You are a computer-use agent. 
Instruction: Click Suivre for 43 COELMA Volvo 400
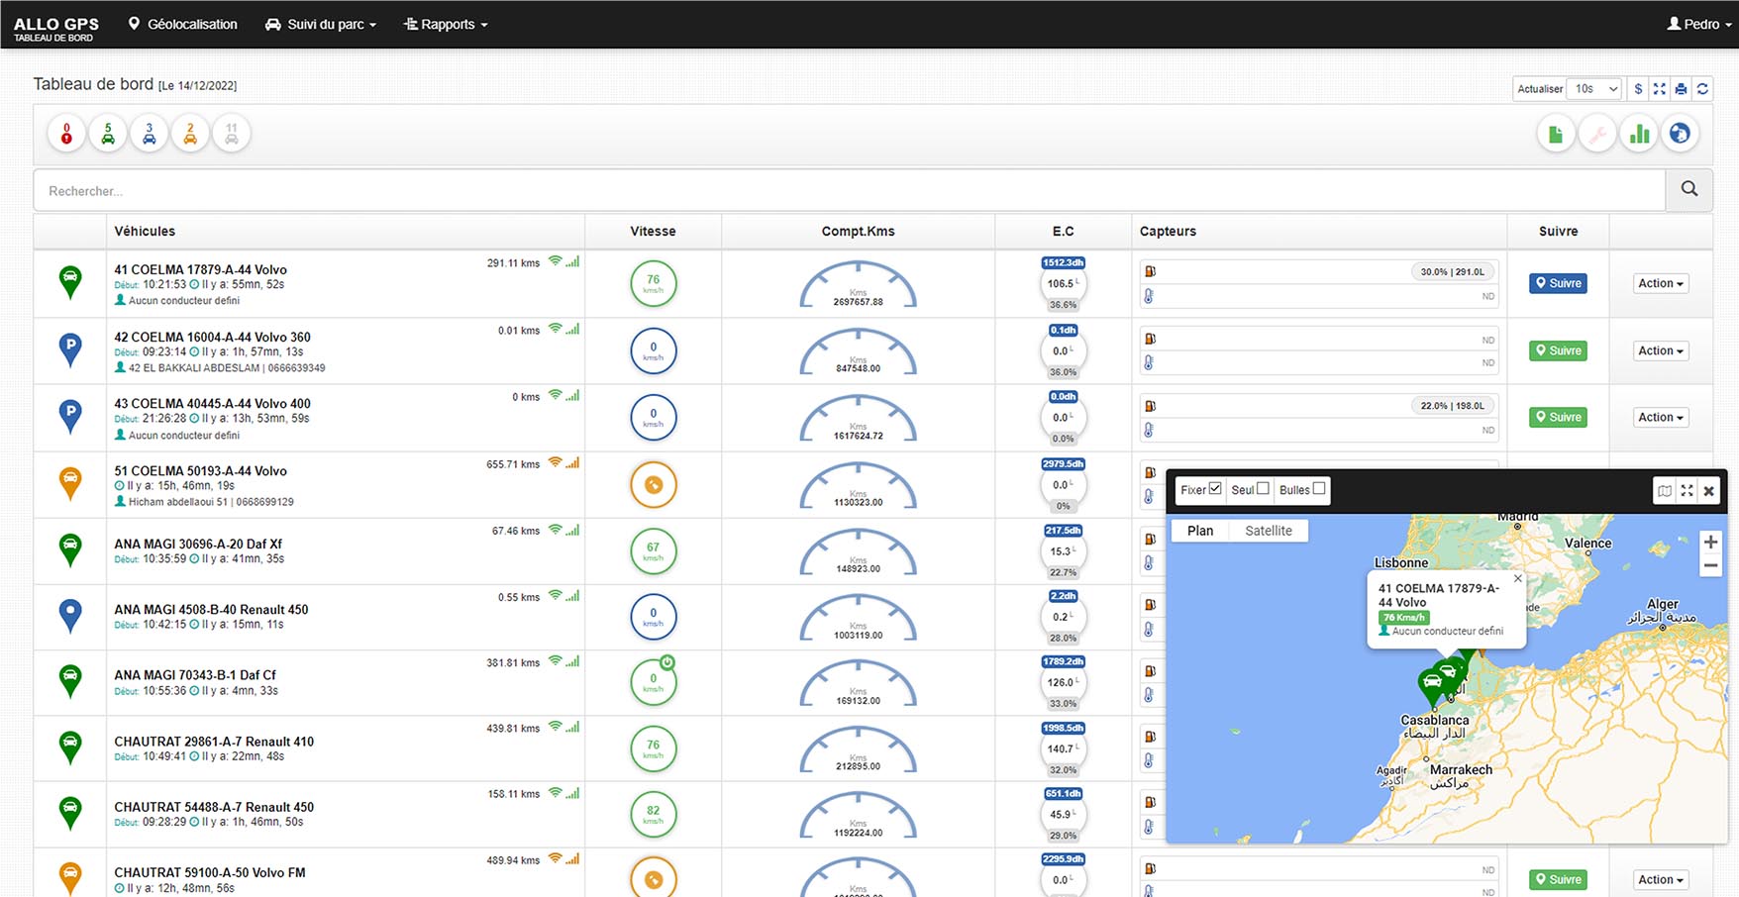pos(1558,418)
